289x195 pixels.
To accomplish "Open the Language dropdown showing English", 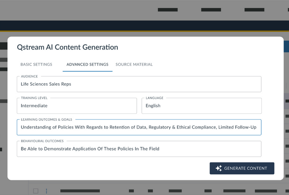I will point(201,106).
